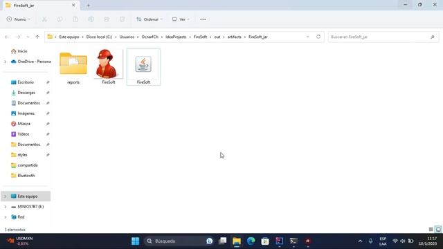Open the three-dots more options menu
443x249 pixels.
pos(203,19)
